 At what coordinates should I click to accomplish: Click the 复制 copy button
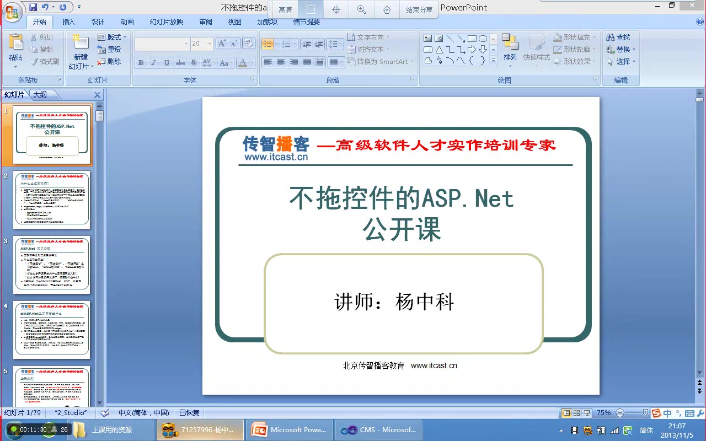pos(42,50)
